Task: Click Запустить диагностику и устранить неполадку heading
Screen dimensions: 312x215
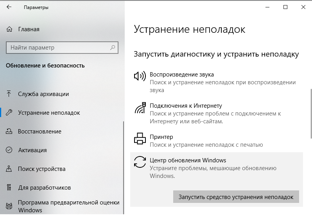Action: point(216,54)
